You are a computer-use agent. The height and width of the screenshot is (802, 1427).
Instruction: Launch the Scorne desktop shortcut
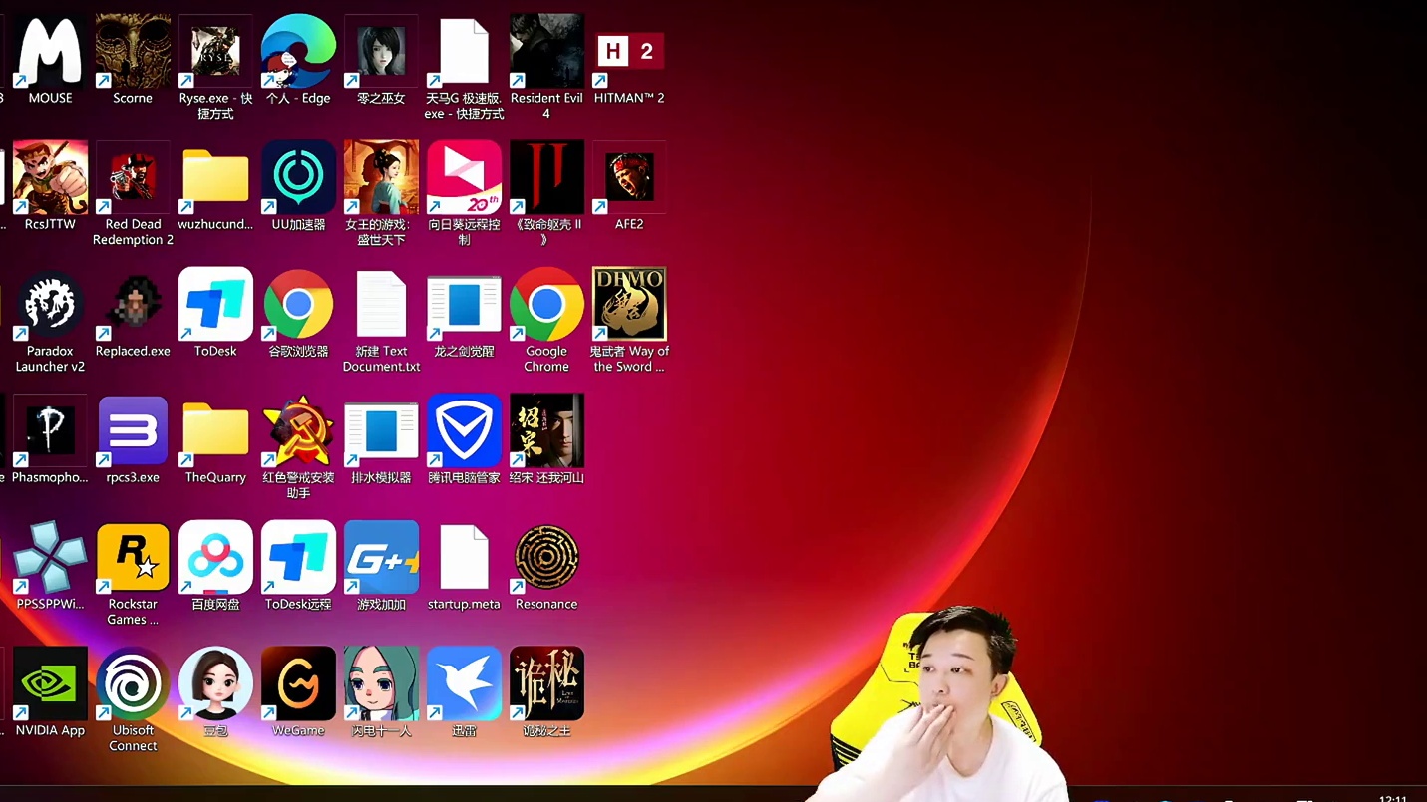133,52
